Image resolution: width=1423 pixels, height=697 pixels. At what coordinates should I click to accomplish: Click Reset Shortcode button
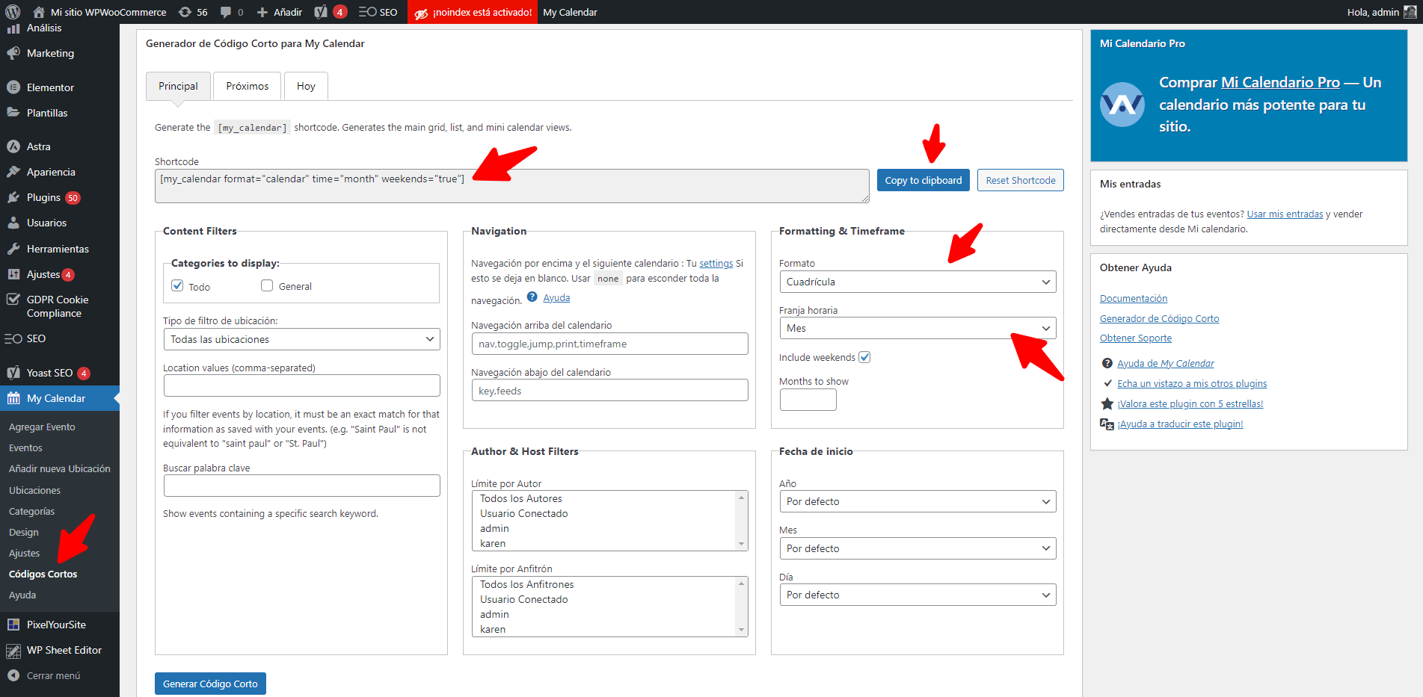[1020, 180]
